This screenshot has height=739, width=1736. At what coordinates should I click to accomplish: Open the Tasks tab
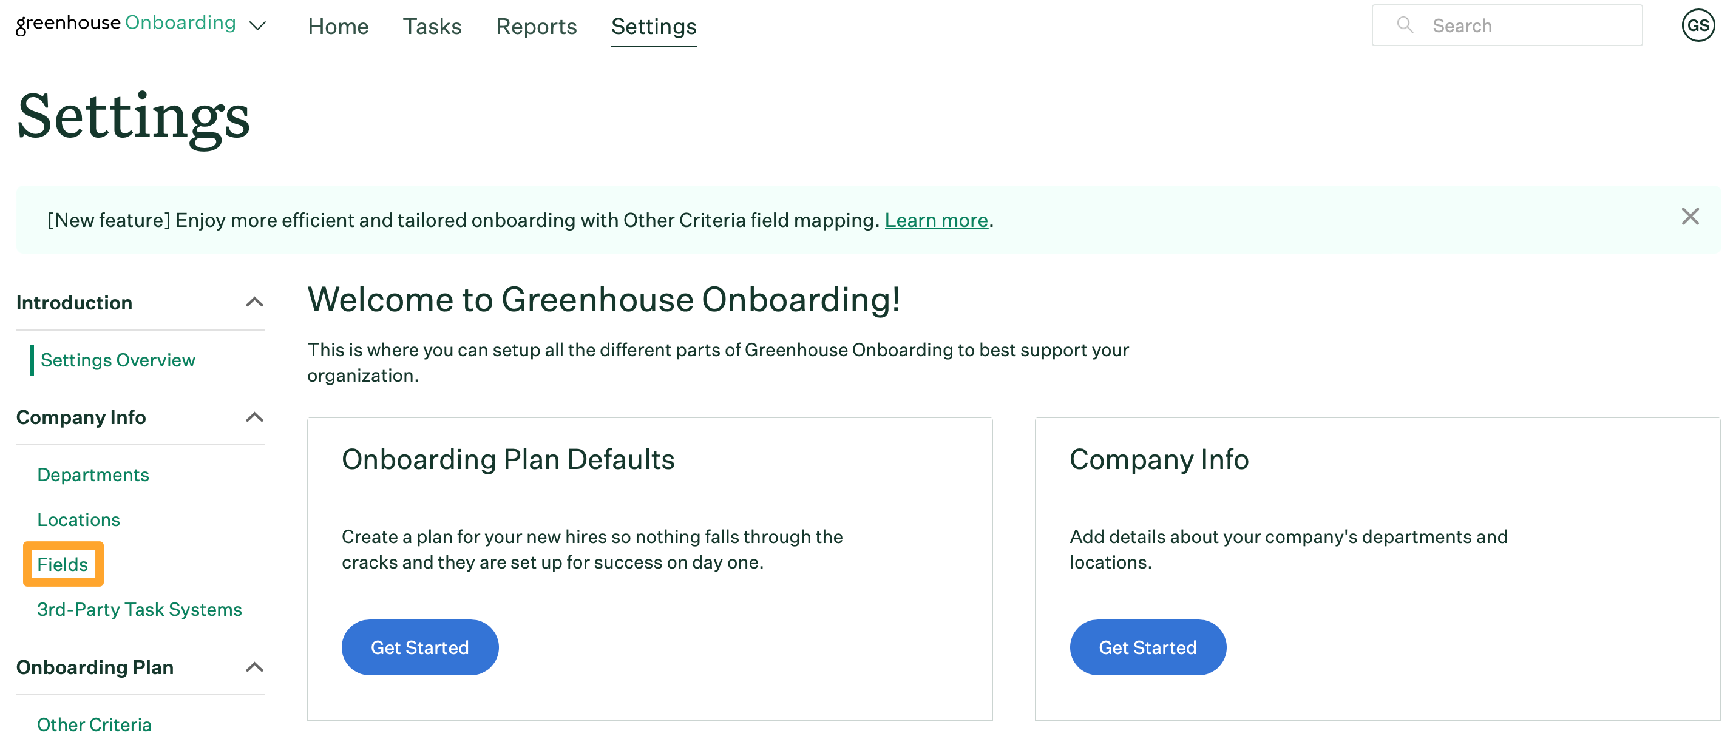point(432,26)
